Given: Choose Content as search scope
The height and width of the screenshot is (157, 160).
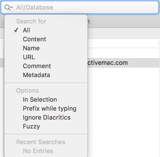Looking at the screenshot, I should pos(46,39).
